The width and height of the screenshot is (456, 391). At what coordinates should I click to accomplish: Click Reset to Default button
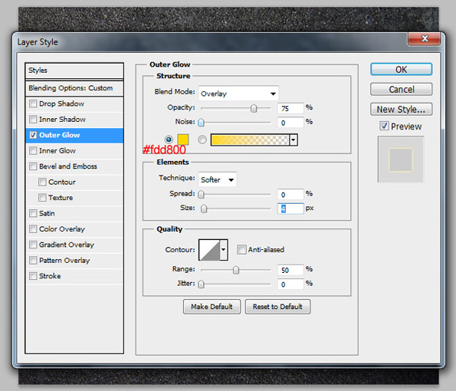tap(277, 307)
